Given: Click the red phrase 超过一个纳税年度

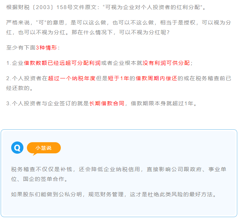Looking at the screenshot, I should (72, 78).
